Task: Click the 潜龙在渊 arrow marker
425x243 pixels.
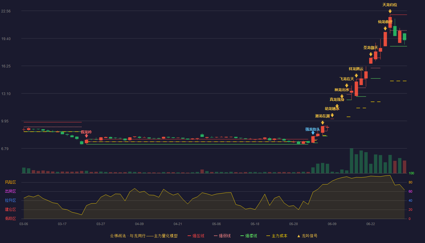Action: click(322, 123)
